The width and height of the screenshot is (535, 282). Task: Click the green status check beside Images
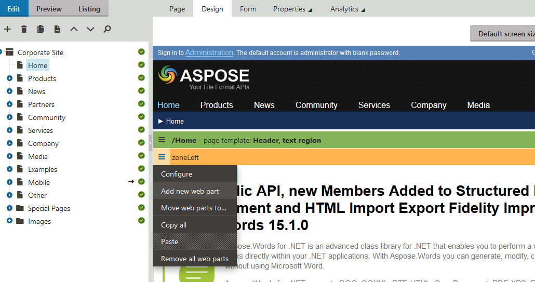pyautogui.click(x=141, y=221)
